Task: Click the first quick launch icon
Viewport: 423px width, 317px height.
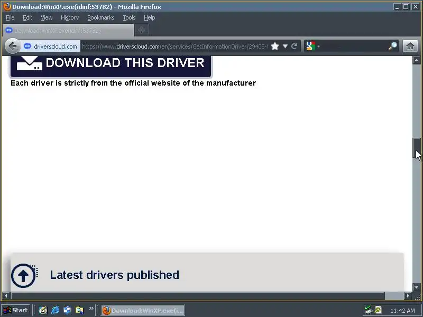Action: [43, 310]
